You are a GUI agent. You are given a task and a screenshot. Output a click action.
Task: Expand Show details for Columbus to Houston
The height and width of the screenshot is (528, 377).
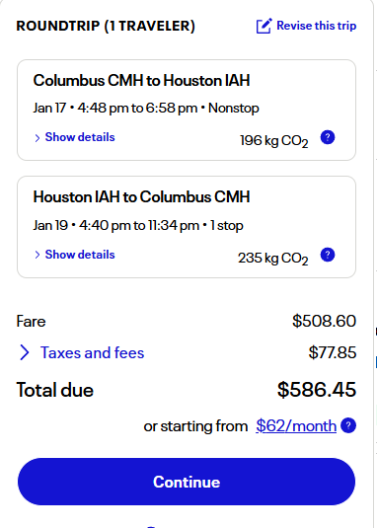tap(80, 137)
